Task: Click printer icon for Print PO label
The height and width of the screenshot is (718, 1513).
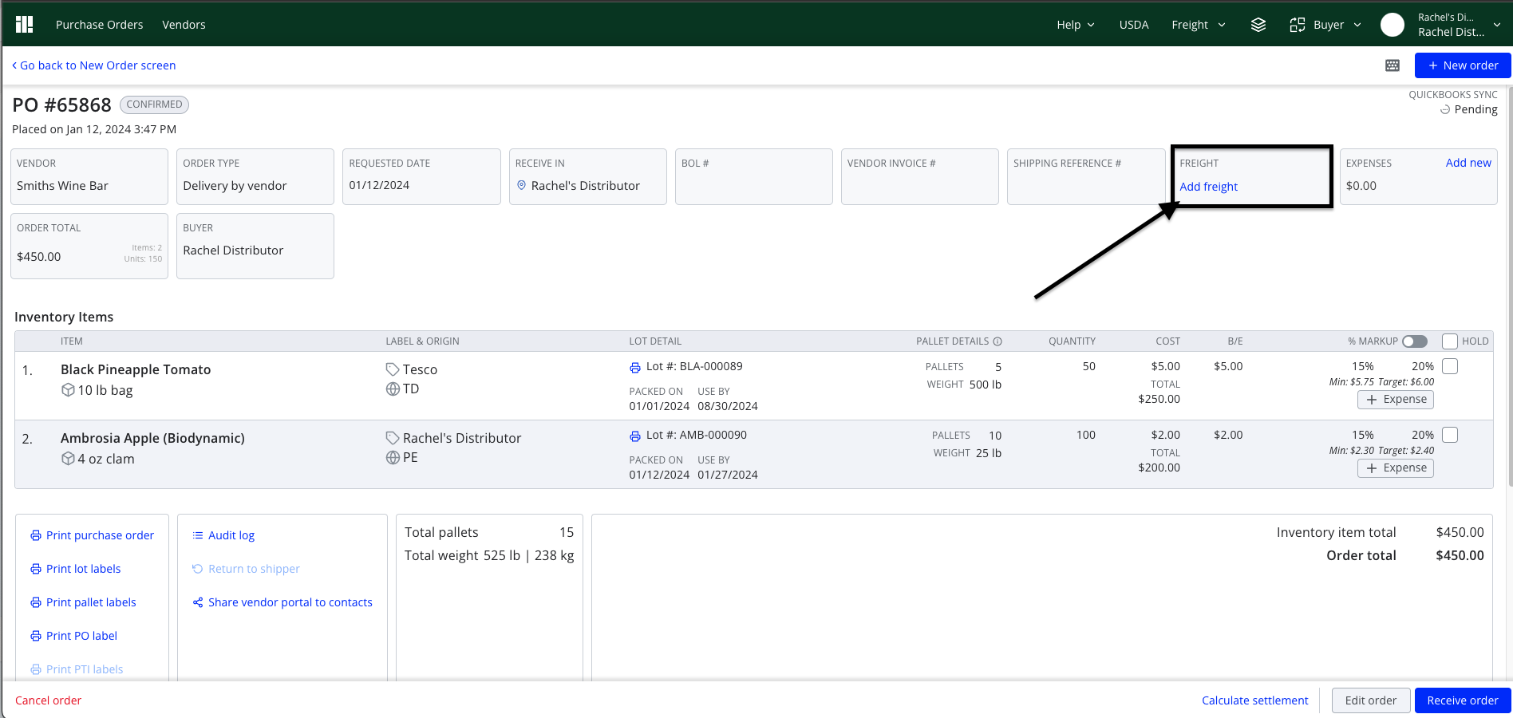Action: click(36, 636)
